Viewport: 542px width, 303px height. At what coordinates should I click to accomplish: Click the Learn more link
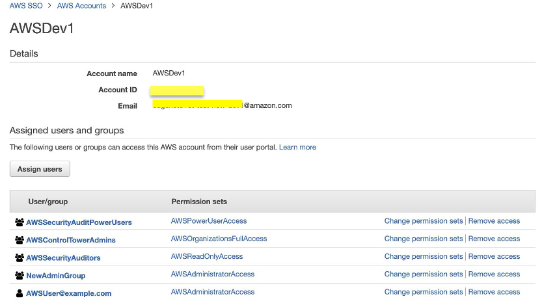click(x=297, y=147)
